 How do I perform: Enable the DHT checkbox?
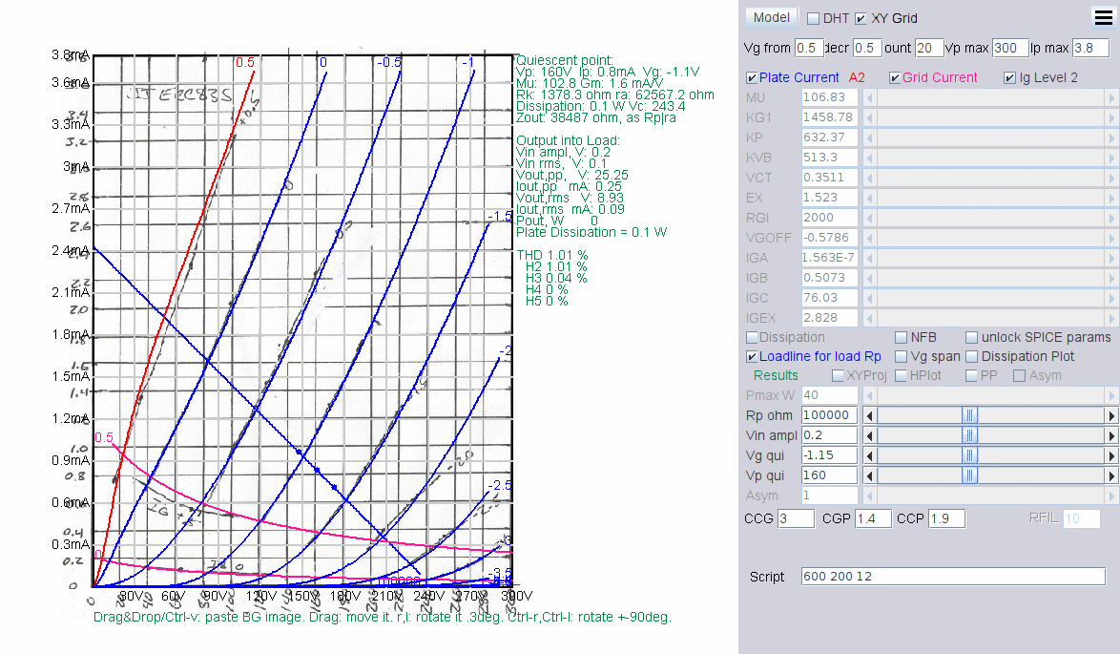(814, 18)
